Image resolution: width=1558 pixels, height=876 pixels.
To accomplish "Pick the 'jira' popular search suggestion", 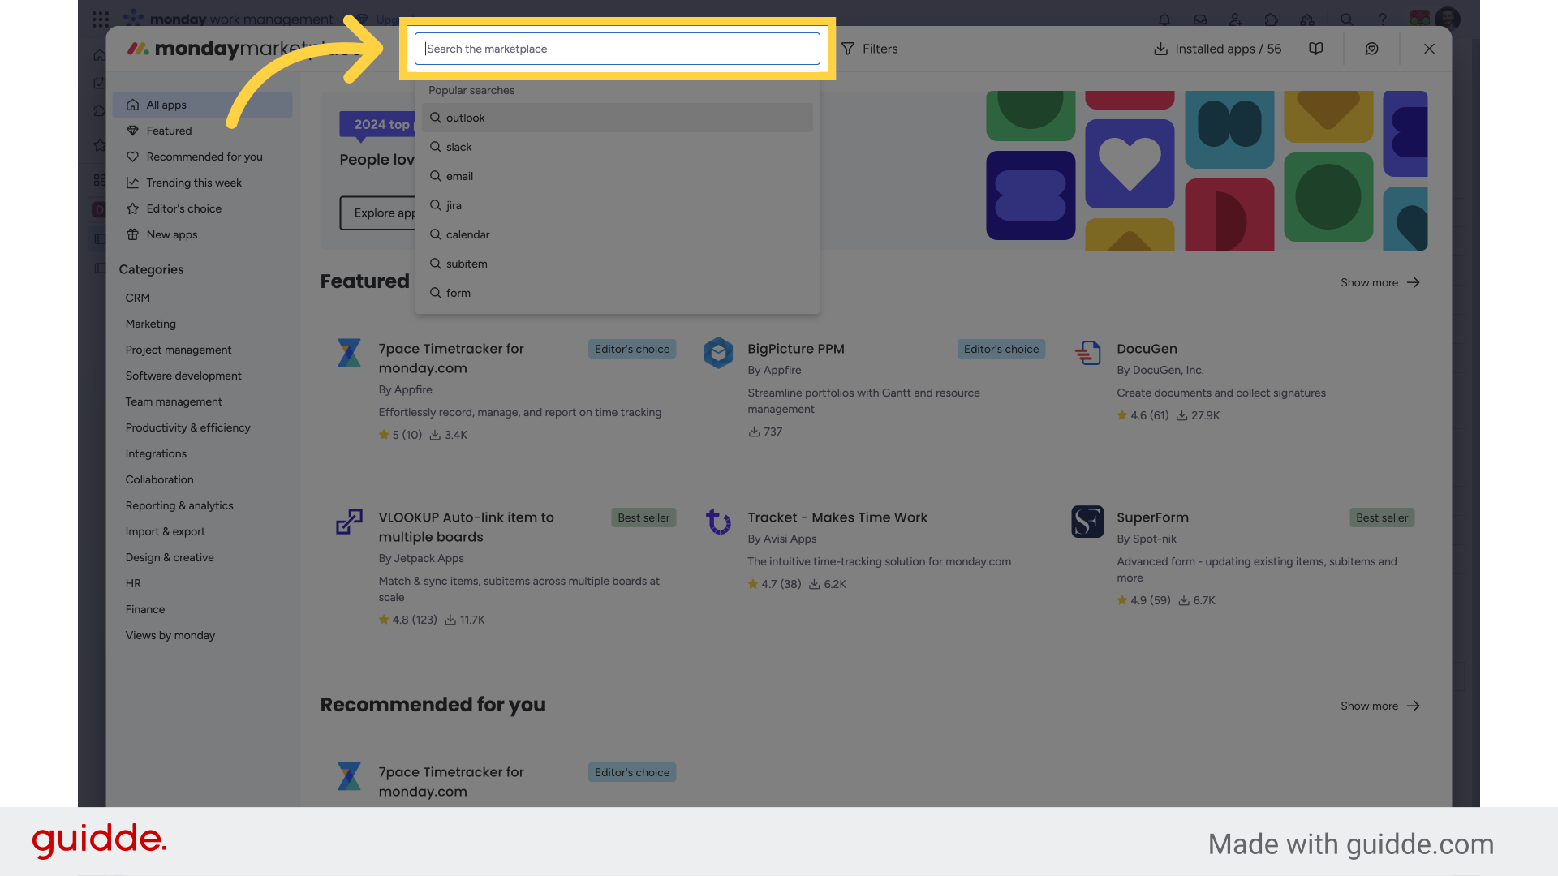I will point(617,205).
